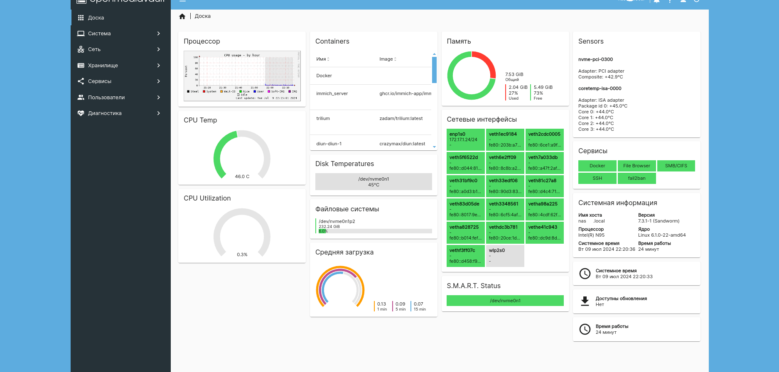This screenshot has height=372, width=779.
Task: Click the Доска breadcrumb link
Action: [x=203, y=16]
